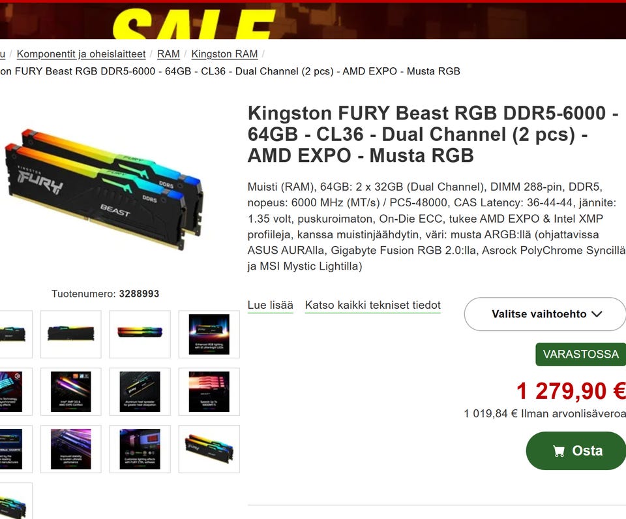Click the chevron arrow on Valitse vaihtoehto

597,314
